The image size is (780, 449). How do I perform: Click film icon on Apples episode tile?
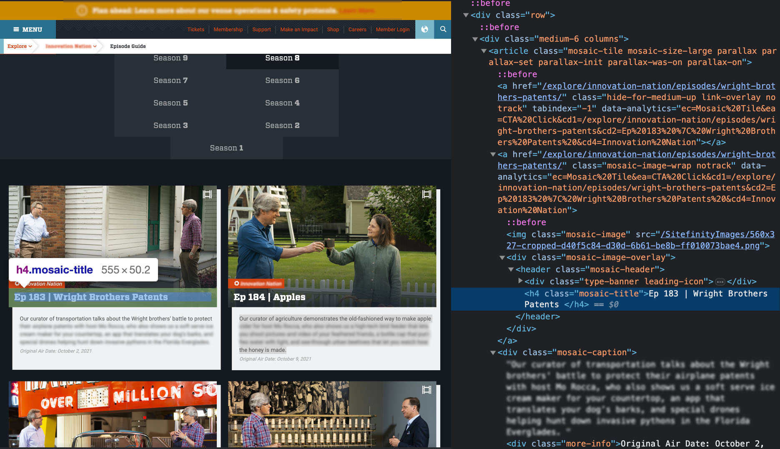[x=426, y=194]
